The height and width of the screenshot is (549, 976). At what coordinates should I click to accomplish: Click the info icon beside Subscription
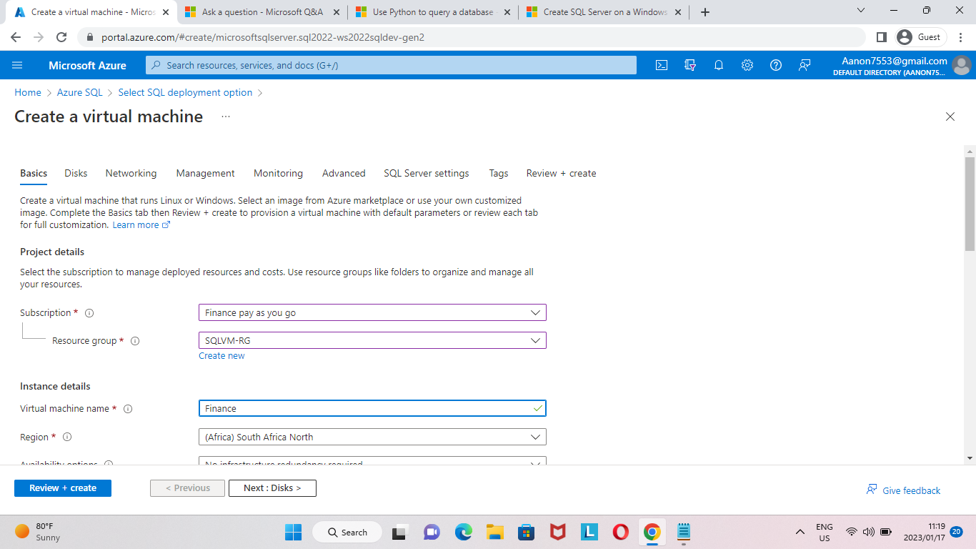(89, 313)
